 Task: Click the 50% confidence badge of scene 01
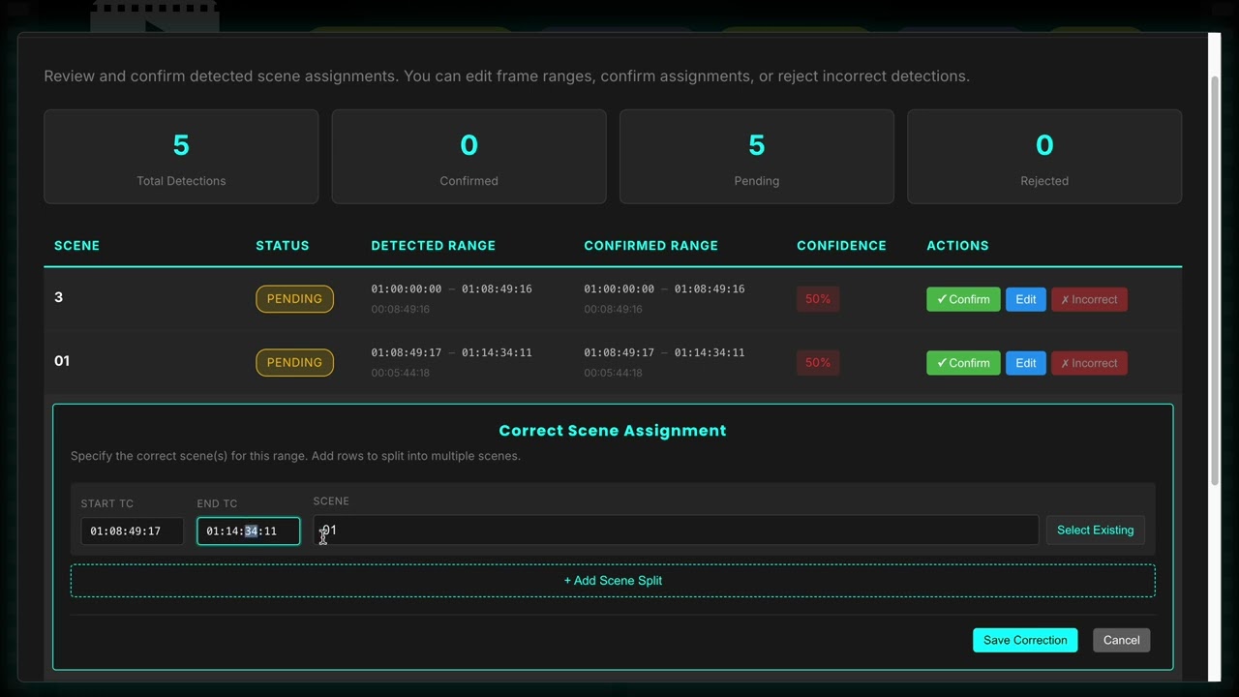818,363
